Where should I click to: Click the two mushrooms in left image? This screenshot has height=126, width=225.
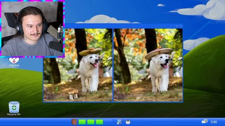coord(73,94)
